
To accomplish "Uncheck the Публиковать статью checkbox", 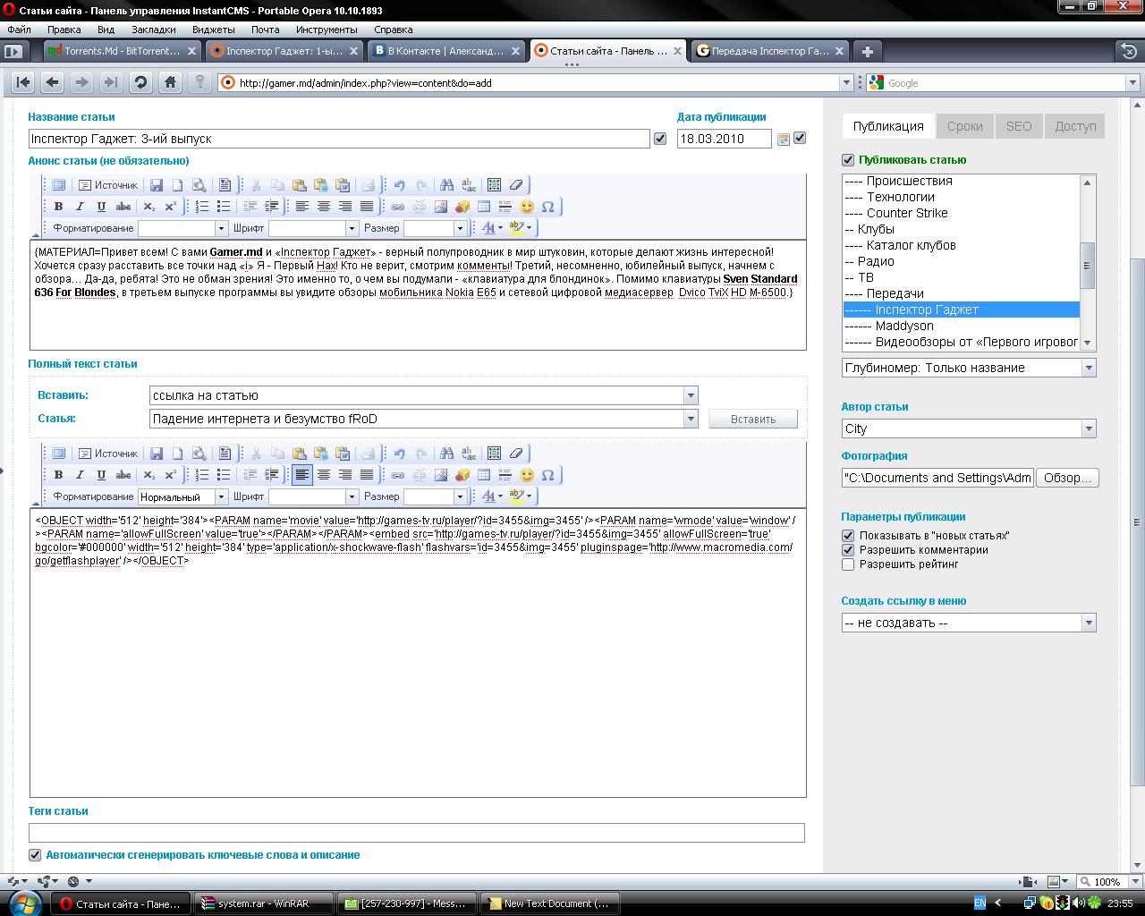I will 848,160.
